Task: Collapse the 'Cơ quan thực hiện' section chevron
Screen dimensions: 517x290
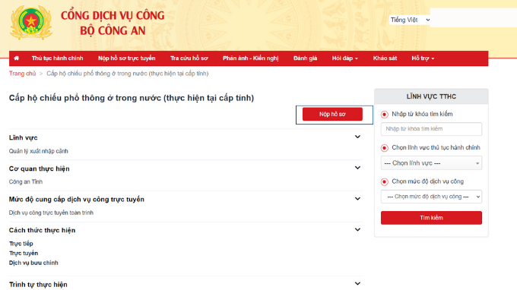Action: click(x=357, y=168)
